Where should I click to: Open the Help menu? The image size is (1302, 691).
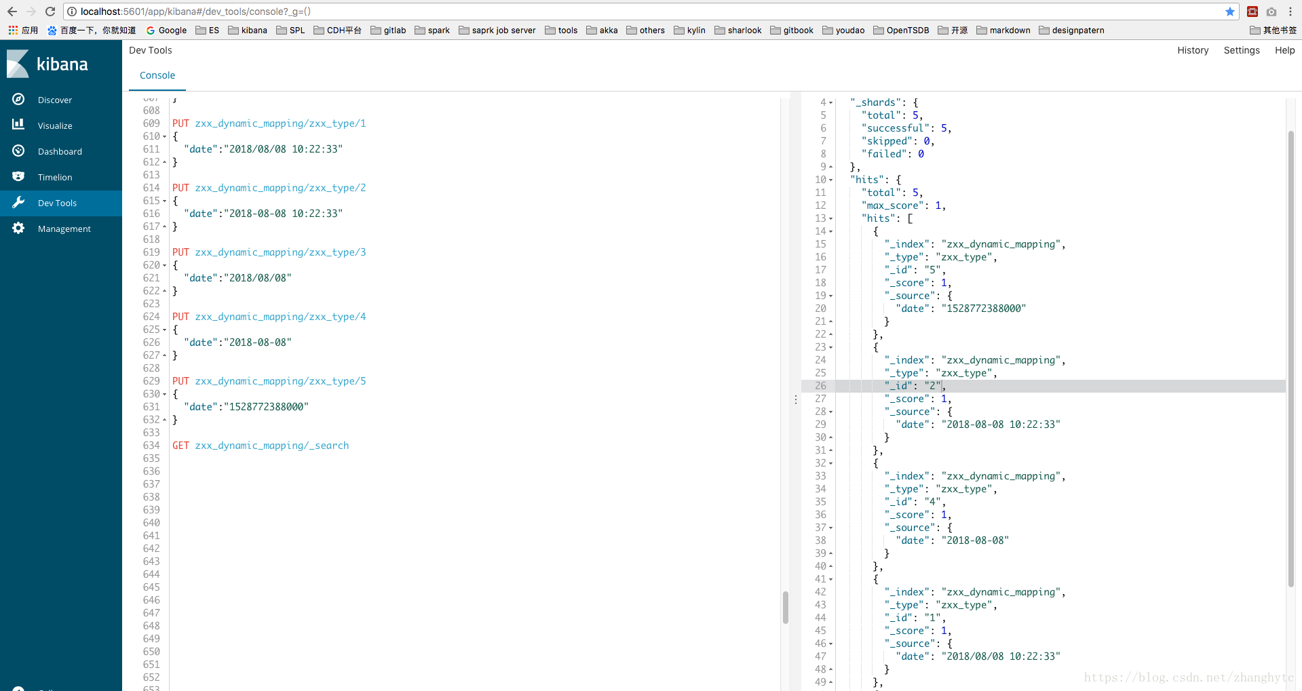point(1284,50)
